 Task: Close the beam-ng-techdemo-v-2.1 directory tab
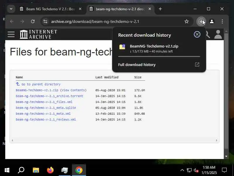click(x=150, y=9)
